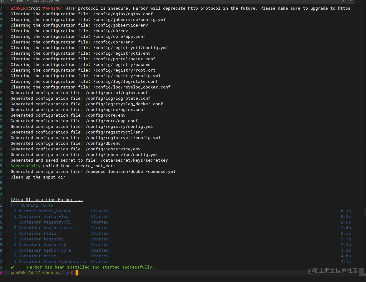Click the 'Generated' /config/registryctl/env line
This screenshot has width=366, height=282.
coord(77,132)
